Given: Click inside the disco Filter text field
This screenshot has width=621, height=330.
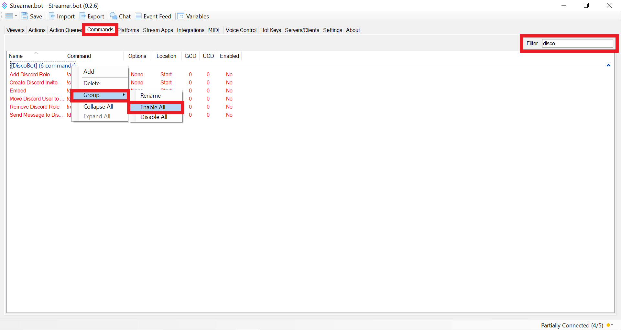Looking at the screenshot, I should tap(578, 43).
